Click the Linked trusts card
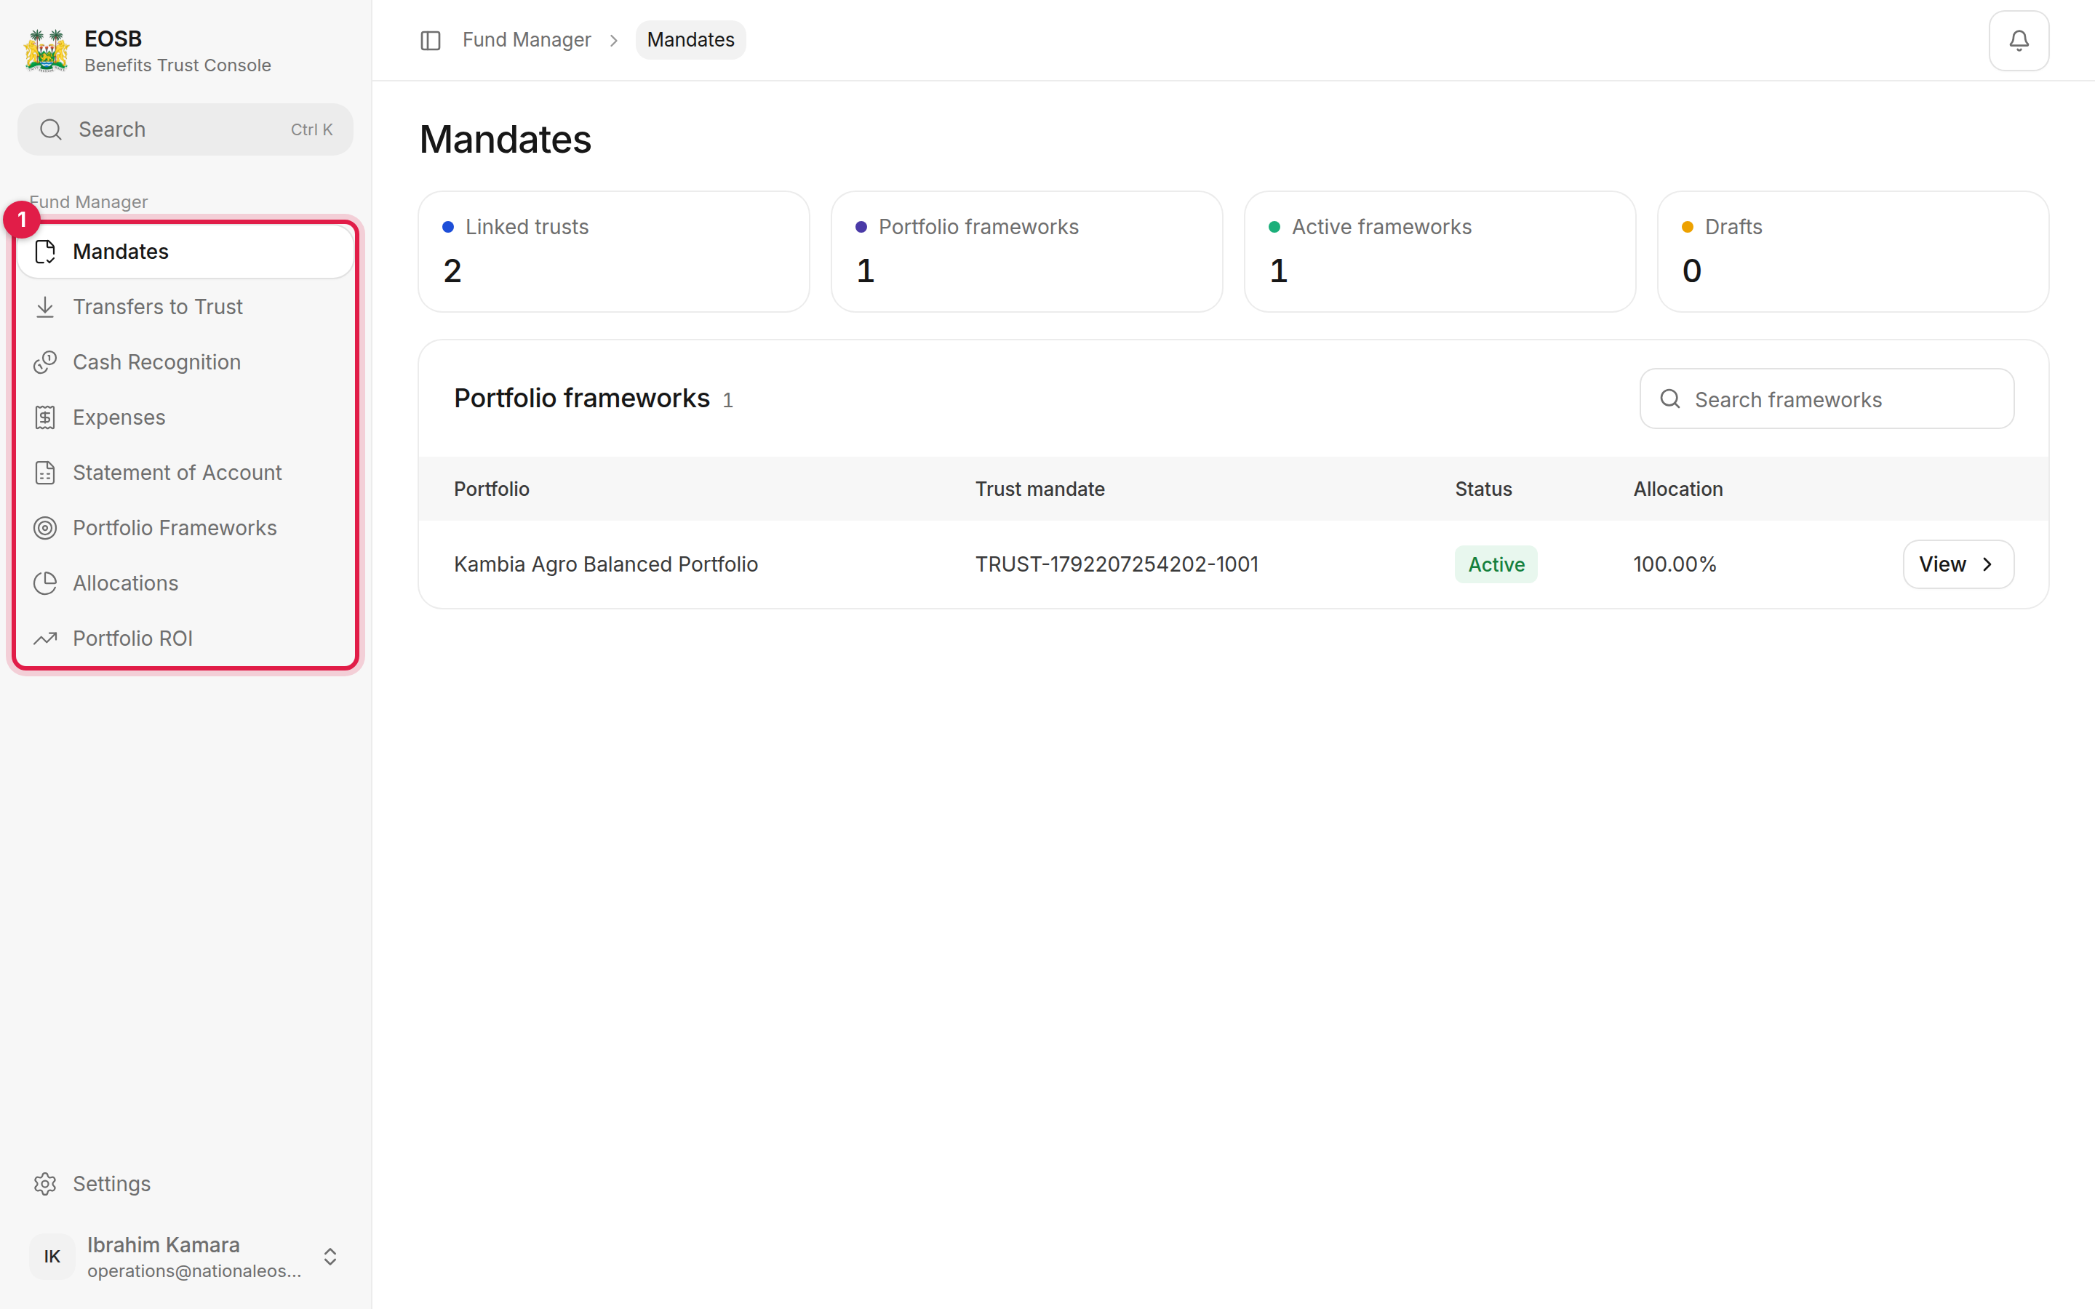The image size is (2095, 1309). point(614,251)
